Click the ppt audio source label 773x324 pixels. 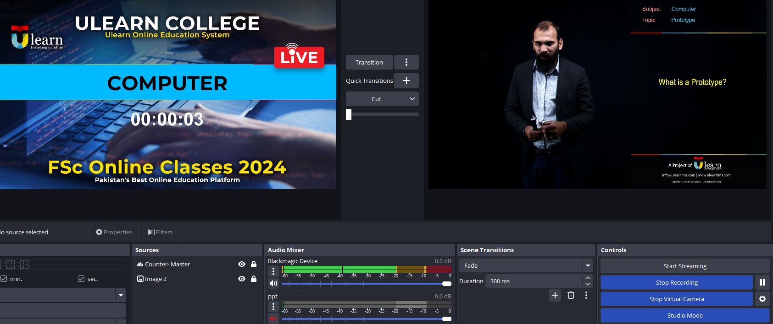(272, 296)
